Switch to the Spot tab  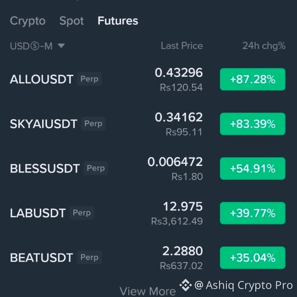pyautogui.click(x=71, y=21)
